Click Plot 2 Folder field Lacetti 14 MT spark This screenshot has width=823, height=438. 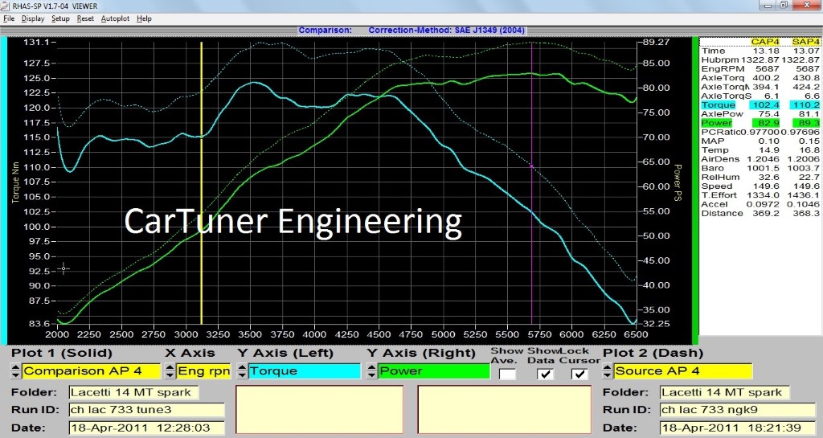pyautogui.click(x=725, y=392)
